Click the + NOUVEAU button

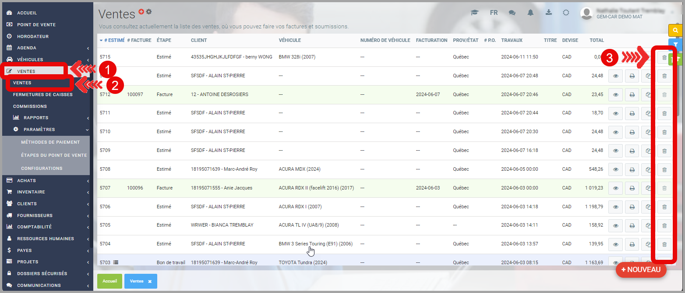pyautogui.click(x=640, y=270)
